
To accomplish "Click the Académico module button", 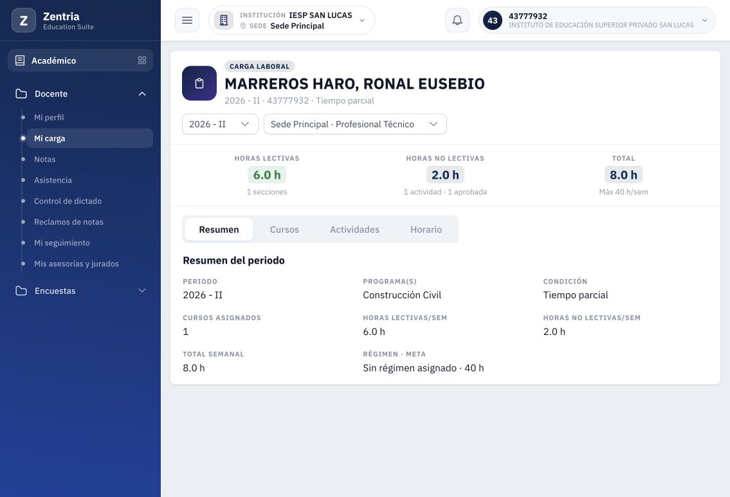I will click(x=80, y=60).
